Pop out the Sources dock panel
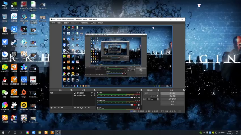 95,90
